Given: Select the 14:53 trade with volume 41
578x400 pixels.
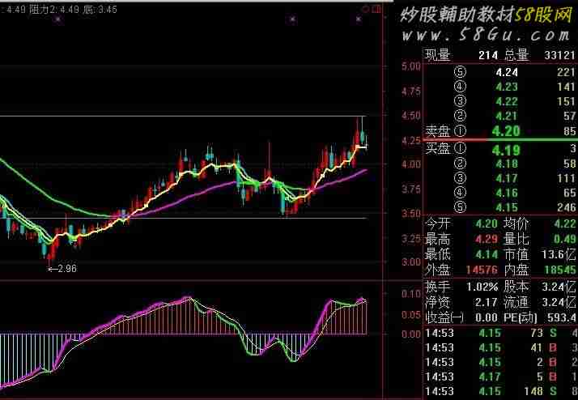Looking at the screenshot, I should tap(501, 347).
